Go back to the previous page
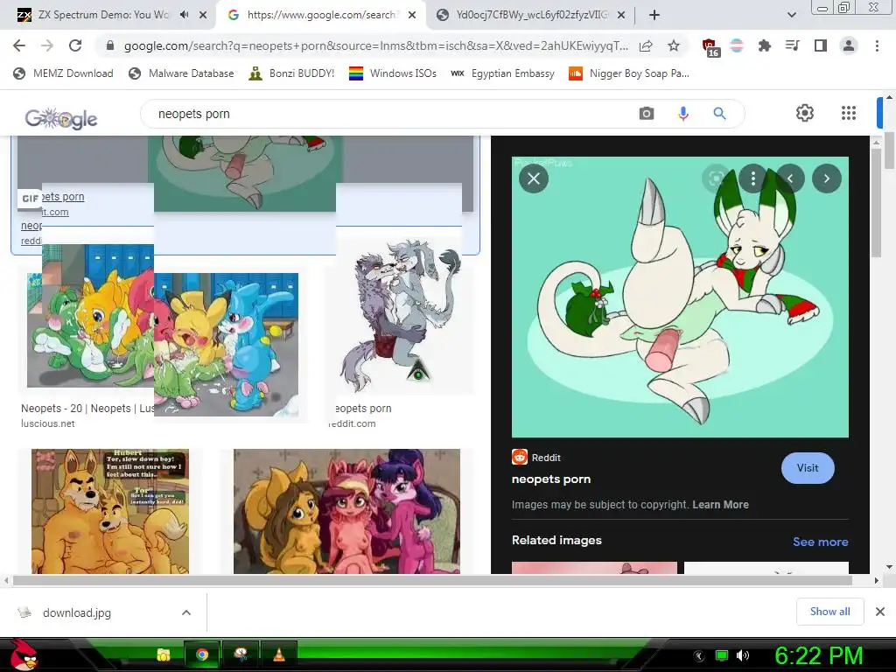Viewport: 896px width, 672px height. tap(19, 45)
